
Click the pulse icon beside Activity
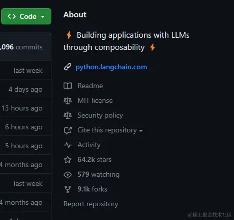click(x=68, y=145)
